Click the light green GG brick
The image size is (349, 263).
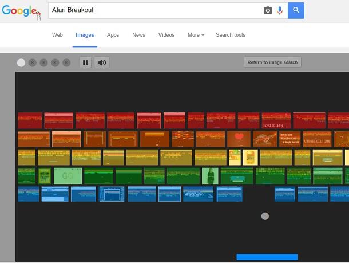[x=68, y=176]
